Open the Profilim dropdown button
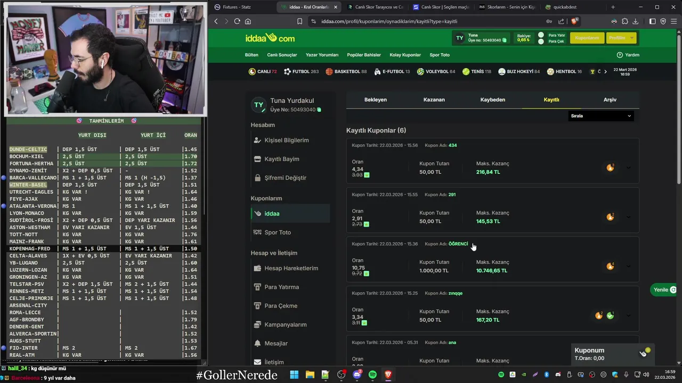Viewport: 682px width, 383px height. pos(621,38)
